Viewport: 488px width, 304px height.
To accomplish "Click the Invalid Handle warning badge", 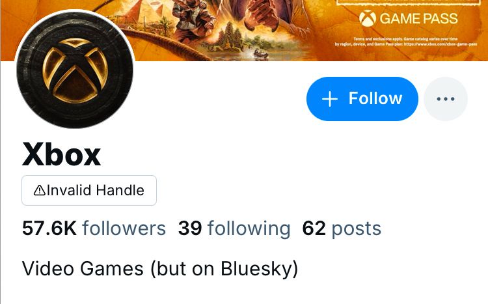I will click(x=89, y=190).
